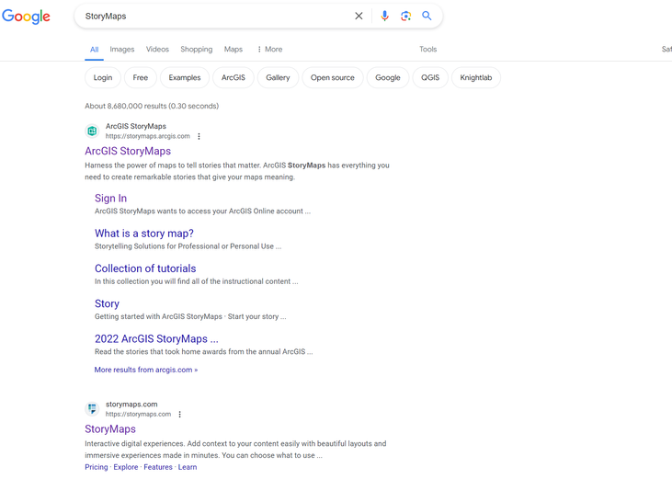Open three-dot menu beside storymaps.arcgis.com URL
The image size is (672, 479).
click(199, 136)
